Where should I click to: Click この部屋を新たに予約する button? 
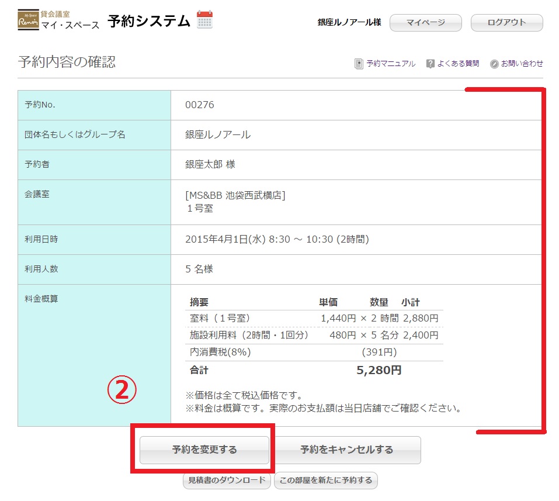[325, 481]
